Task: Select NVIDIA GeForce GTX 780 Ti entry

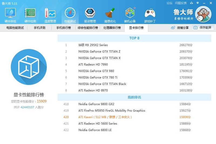Action: [134, 78]
